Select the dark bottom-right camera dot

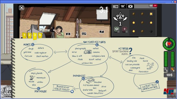pyautogui.click(x=151, y=31)
